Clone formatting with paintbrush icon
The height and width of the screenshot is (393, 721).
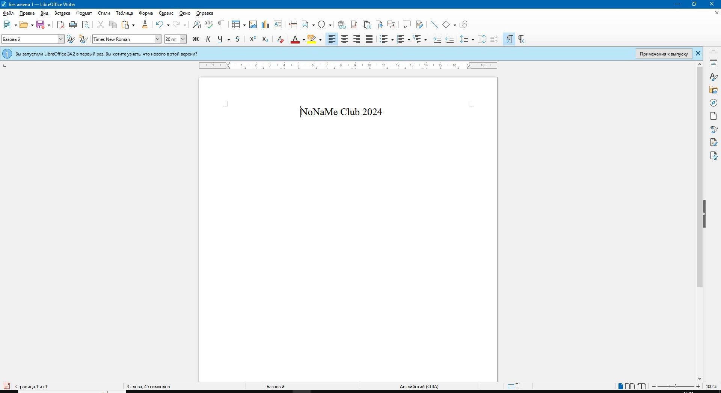[x=145, y=25]
